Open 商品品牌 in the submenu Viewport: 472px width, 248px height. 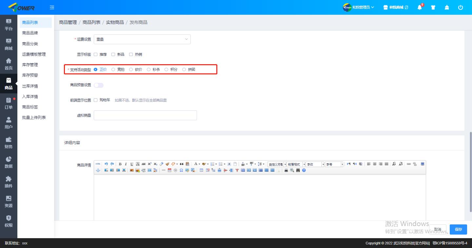click(x=30, y=33)
